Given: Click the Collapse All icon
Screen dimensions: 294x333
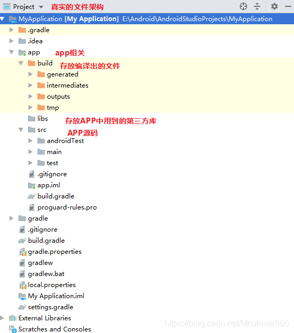Looking at the screenshot, I should [x=257, y=6].
